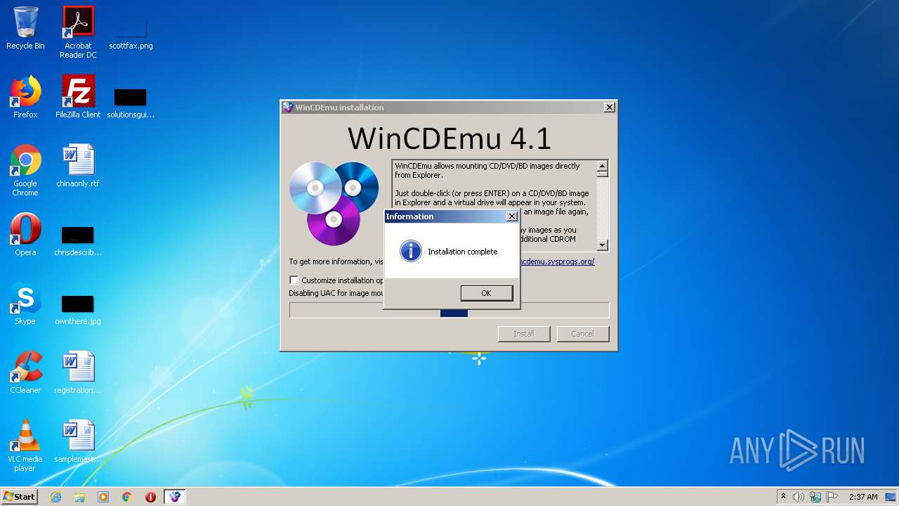Select chrisdescrib... desktop file
This screenshot has height=506, width=899.
click(x=78, y=240)
